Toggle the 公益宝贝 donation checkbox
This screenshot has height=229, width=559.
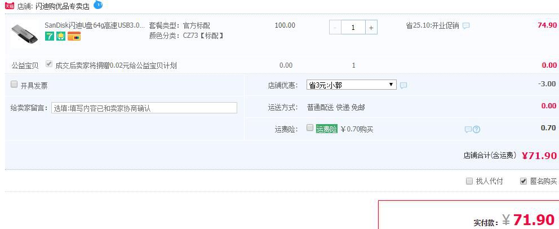coord(49,64)
